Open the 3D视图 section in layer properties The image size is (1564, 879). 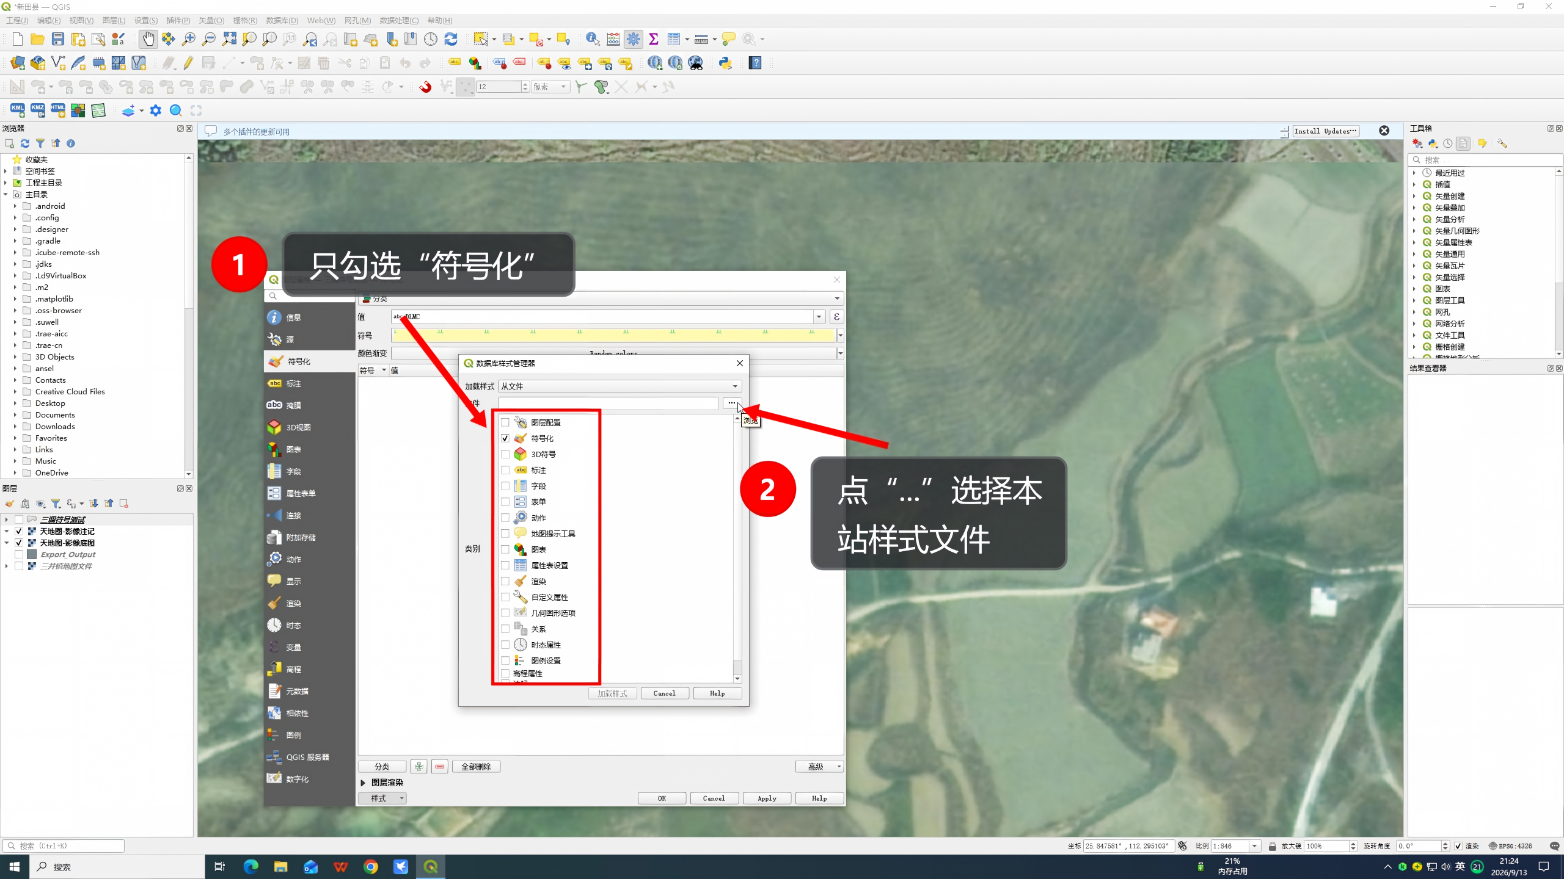coord(309,427)
